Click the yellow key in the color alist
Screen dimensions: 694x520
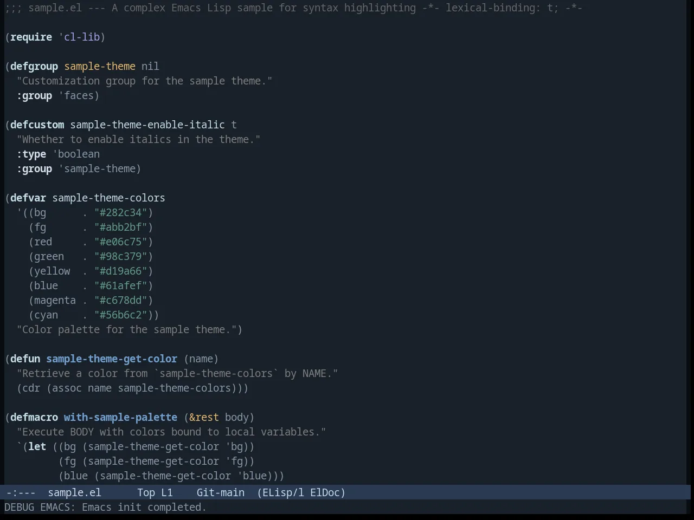click(52, 271)
